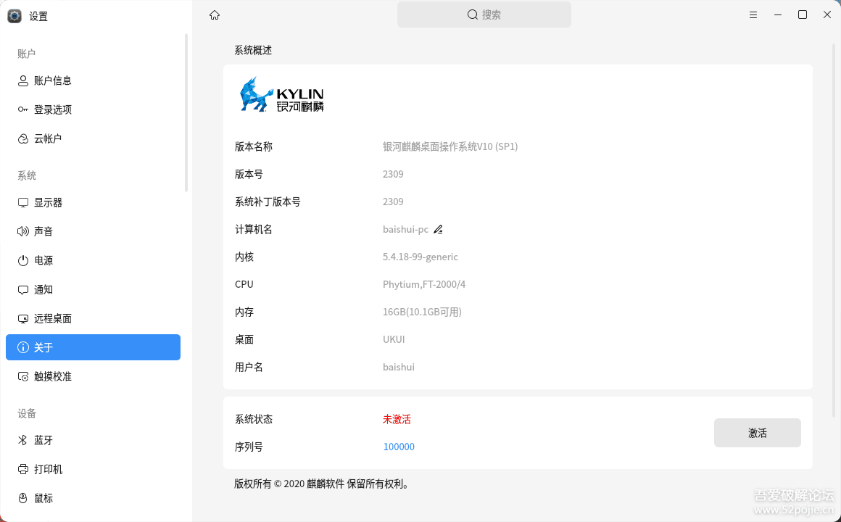The height and width of the screenshot is (522, 841).
Task: Click the user icon for 账户信息
Action: 23,80
